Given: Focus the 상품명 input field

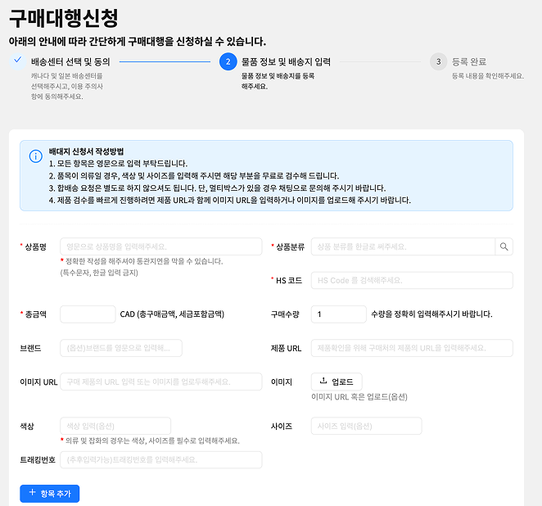Looking at the screenshot, I should pos(160,246).
